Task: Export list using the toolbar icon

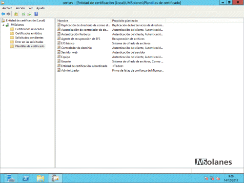Action: 29,14
